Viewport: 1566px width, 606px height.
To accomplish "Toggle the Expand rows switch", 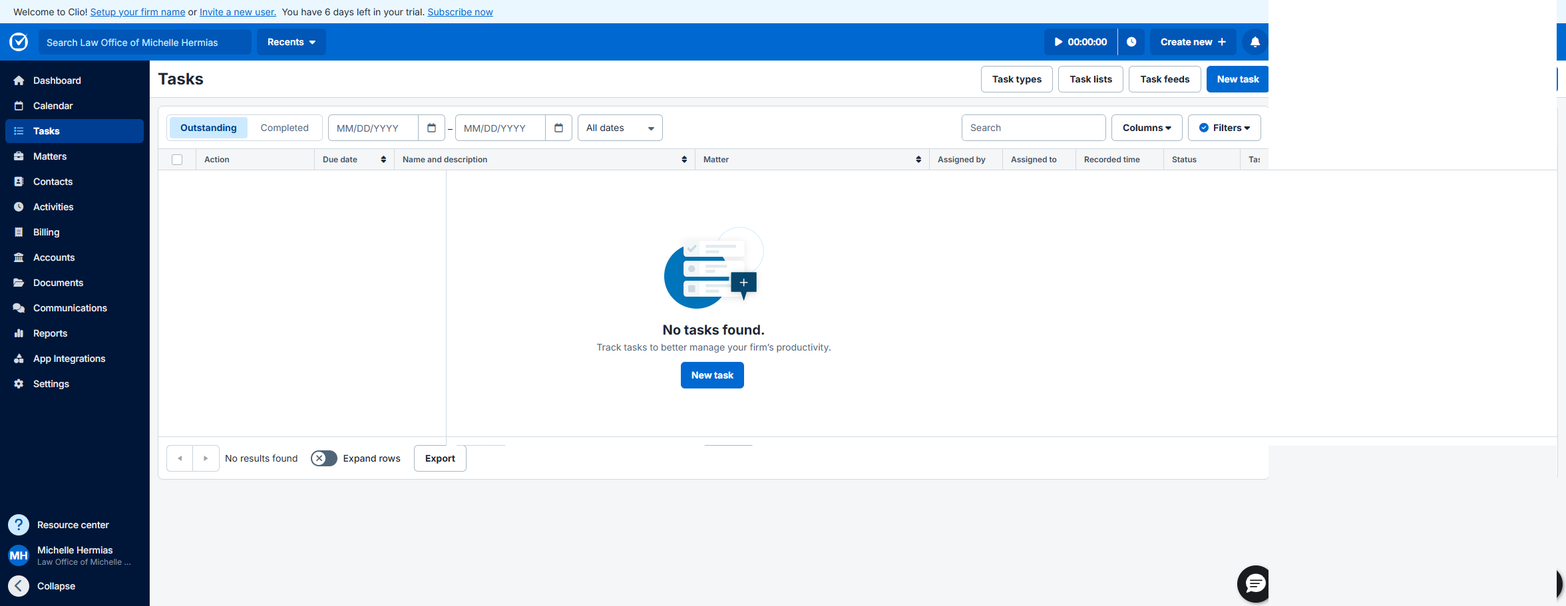I will 324,458.
